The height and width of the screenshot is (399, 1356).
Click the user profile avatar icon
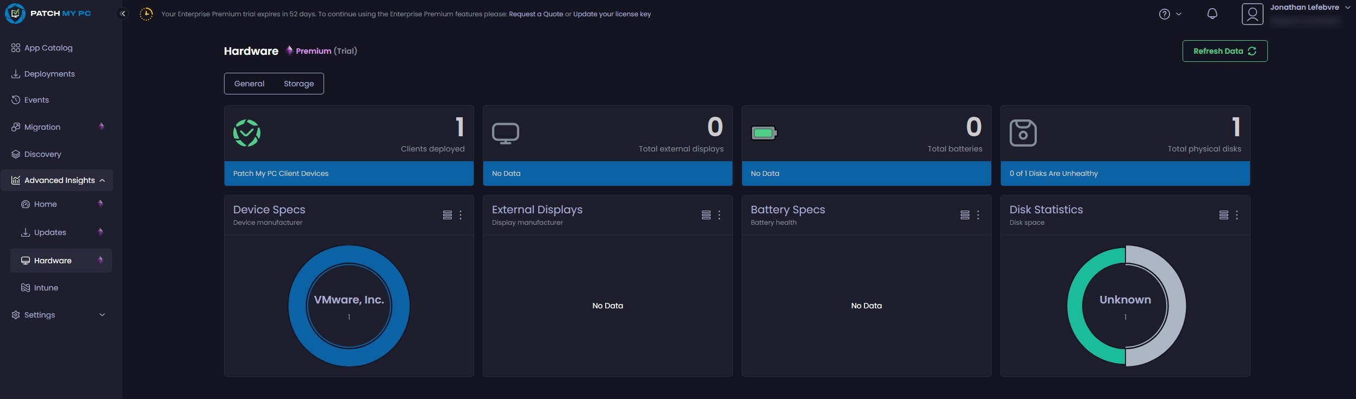pyautogui.click(x=1252, y=14)
